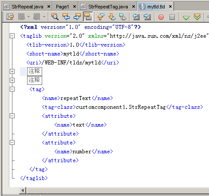209x196 pixels.
Task: Toggle Bookmark icon in toolbar
Action: (123, 16)
